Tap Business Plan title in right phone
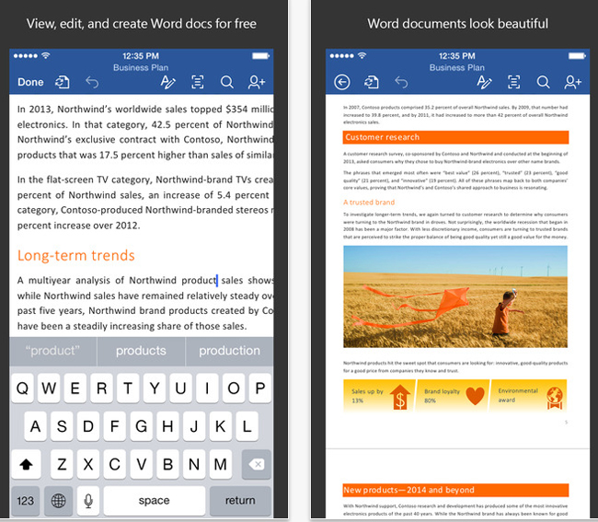The width and height of the screenshot is (598, 522). [457, 67]
